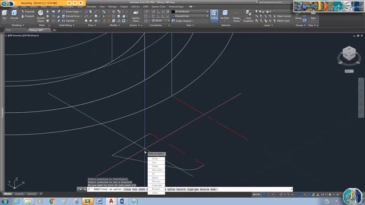Open the World coordinate system dropdown
Screen dimensions: 365x205
click(161, 20)
